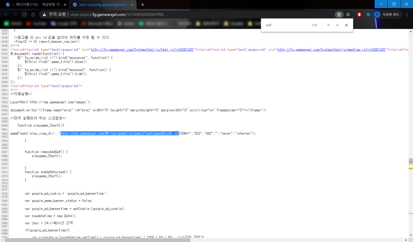Click the highlighted game38/u44.swf URL

pyautogui.click(x=120, y=133)
